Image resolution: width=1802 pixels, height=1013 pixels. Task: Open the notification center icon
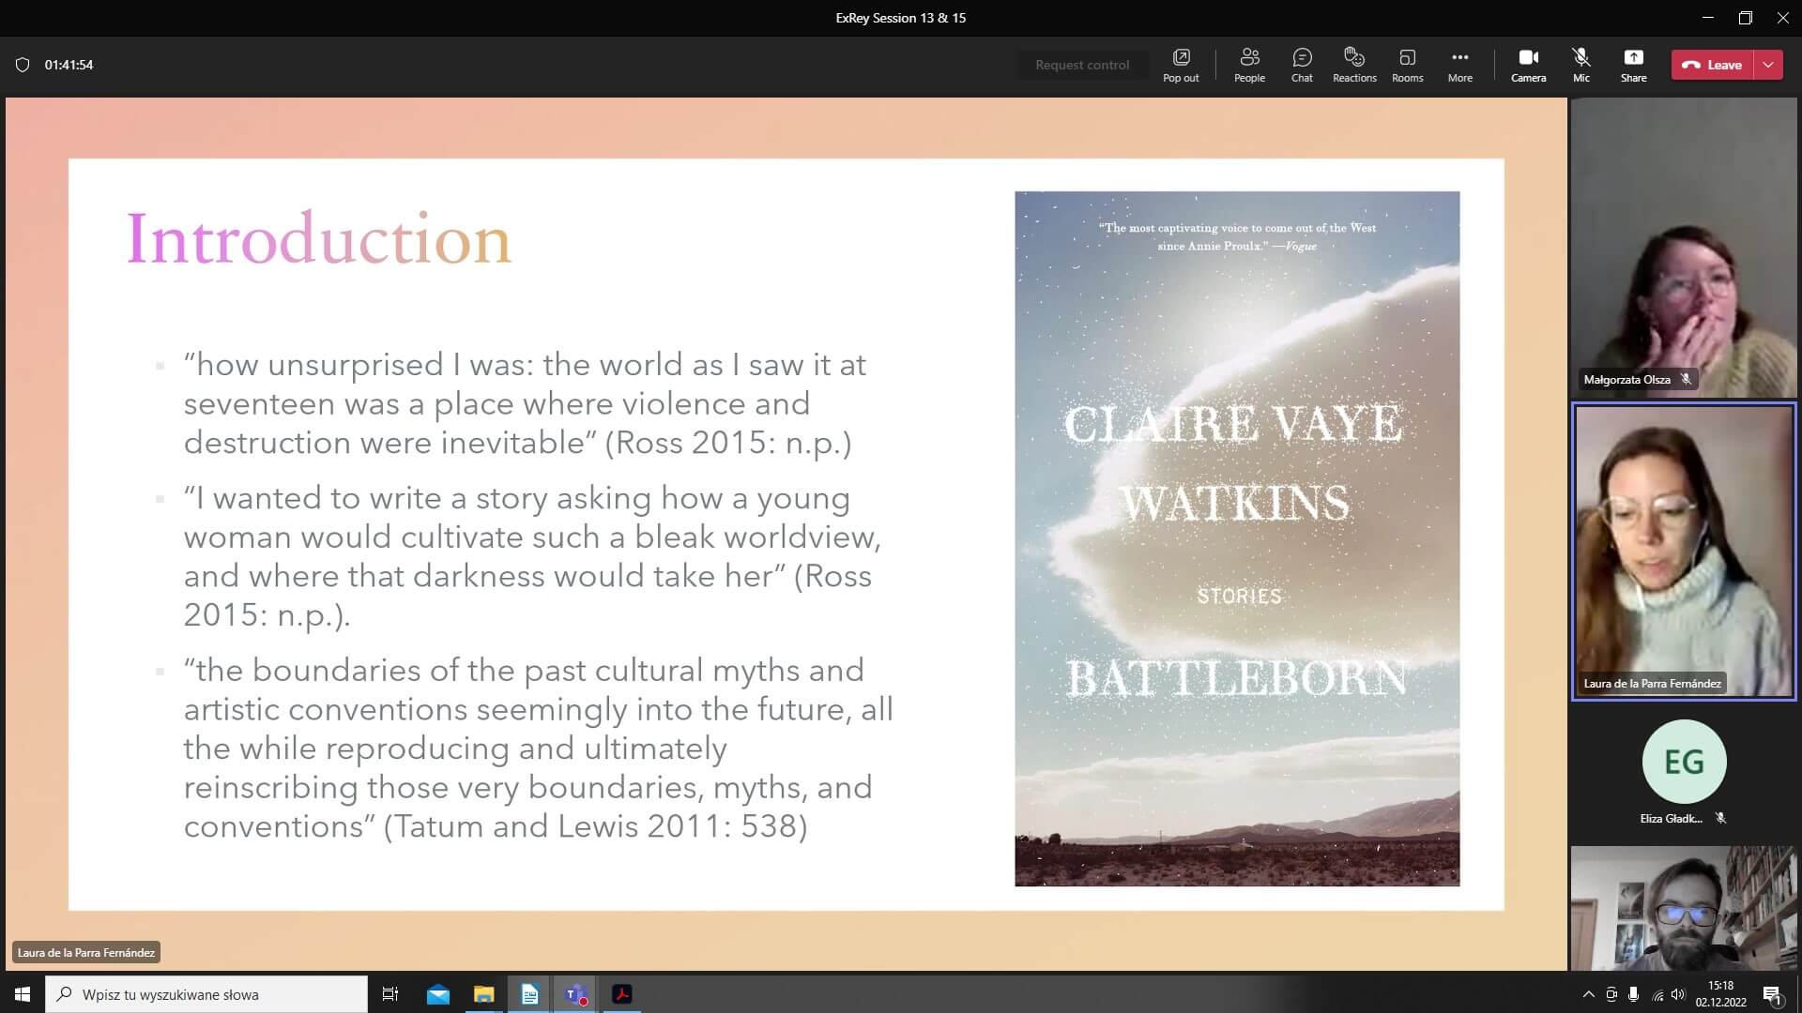point(1772,994)
